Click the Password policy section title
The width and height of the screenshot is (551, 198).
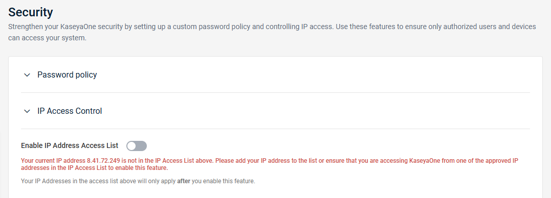point(67,75)
